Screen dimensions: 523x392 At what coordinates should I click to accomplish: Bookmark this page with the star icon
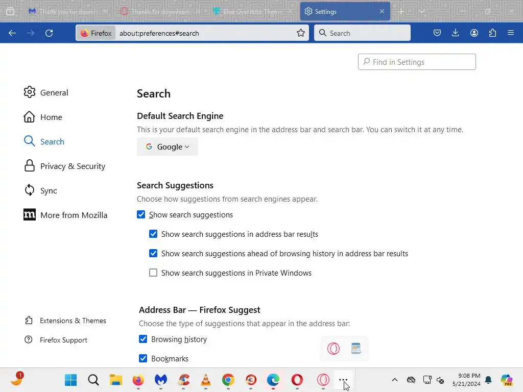300,33
